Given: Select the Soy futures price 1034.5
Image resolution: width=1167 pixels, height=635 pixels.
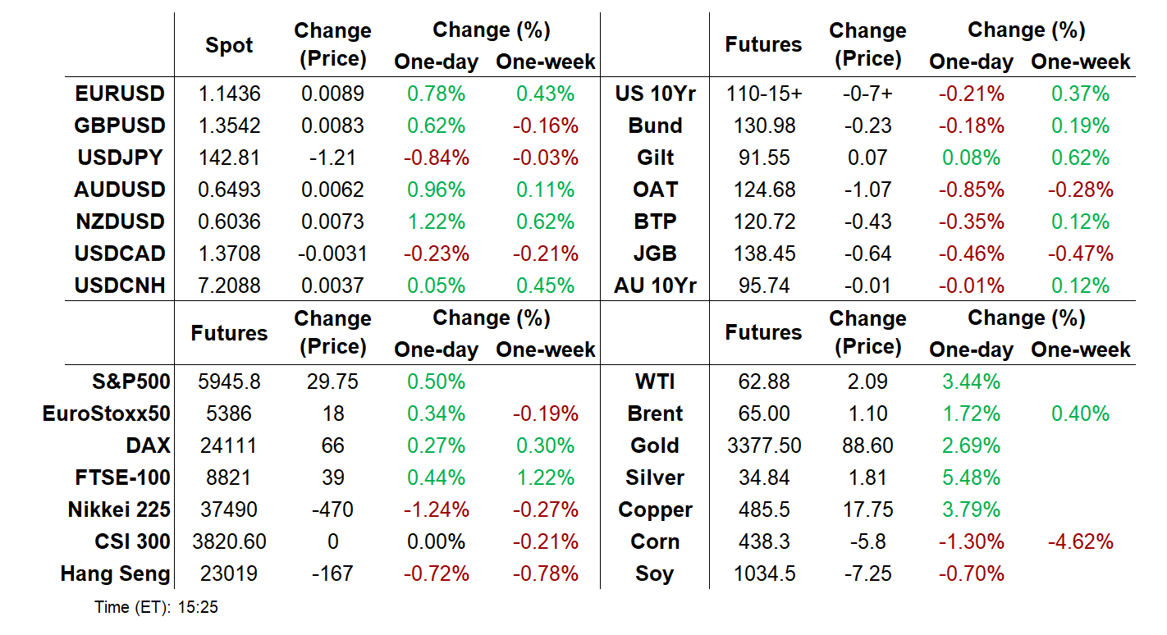Looking at the screenshot, I should [x=763, y=573].
